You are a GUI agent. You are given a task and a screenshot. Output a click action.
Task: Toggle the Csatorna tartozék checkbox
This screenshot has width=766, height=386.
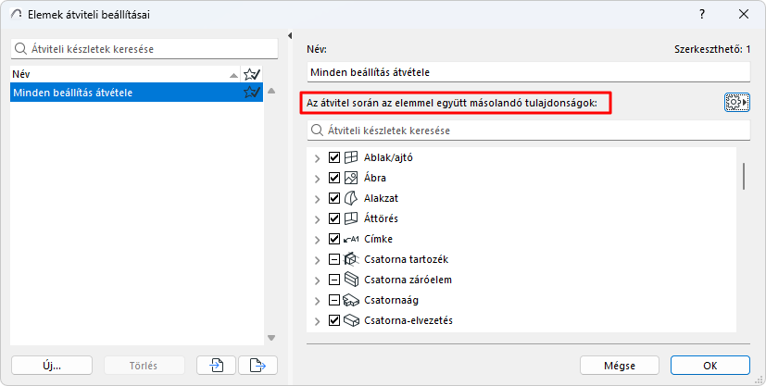(x=334, y=259)
